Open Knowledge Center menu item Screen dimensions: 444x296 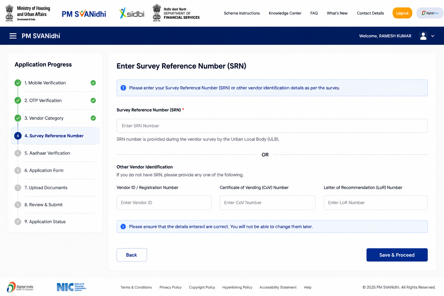[x=285, y=13]
